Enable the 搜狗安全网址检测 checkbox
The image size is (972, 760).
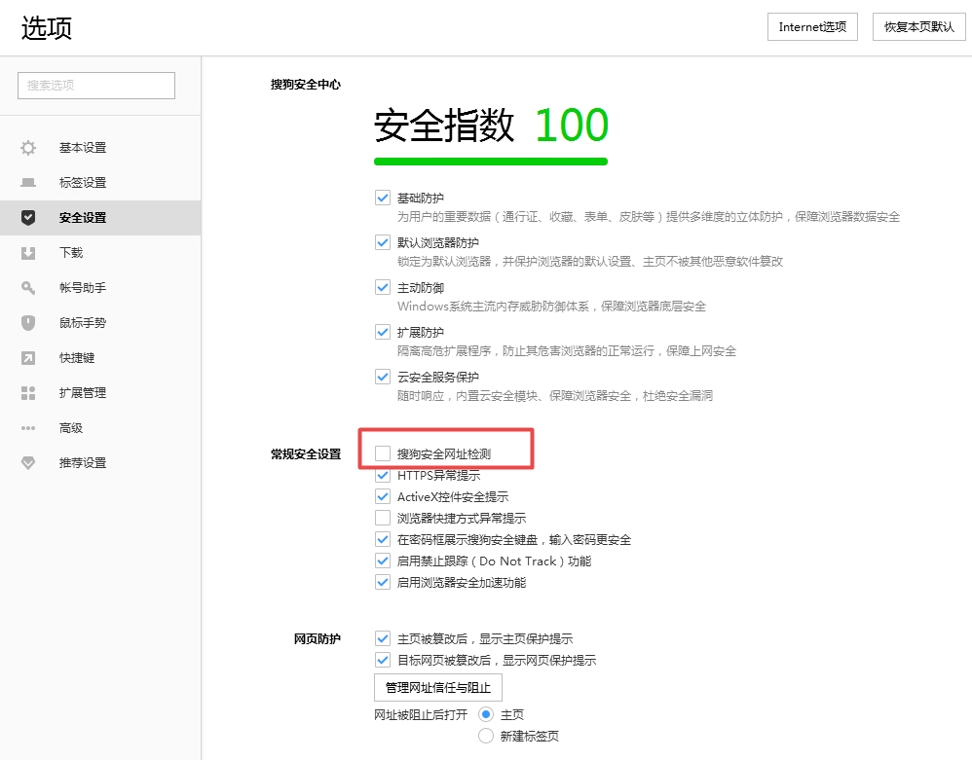pos(383,453)
